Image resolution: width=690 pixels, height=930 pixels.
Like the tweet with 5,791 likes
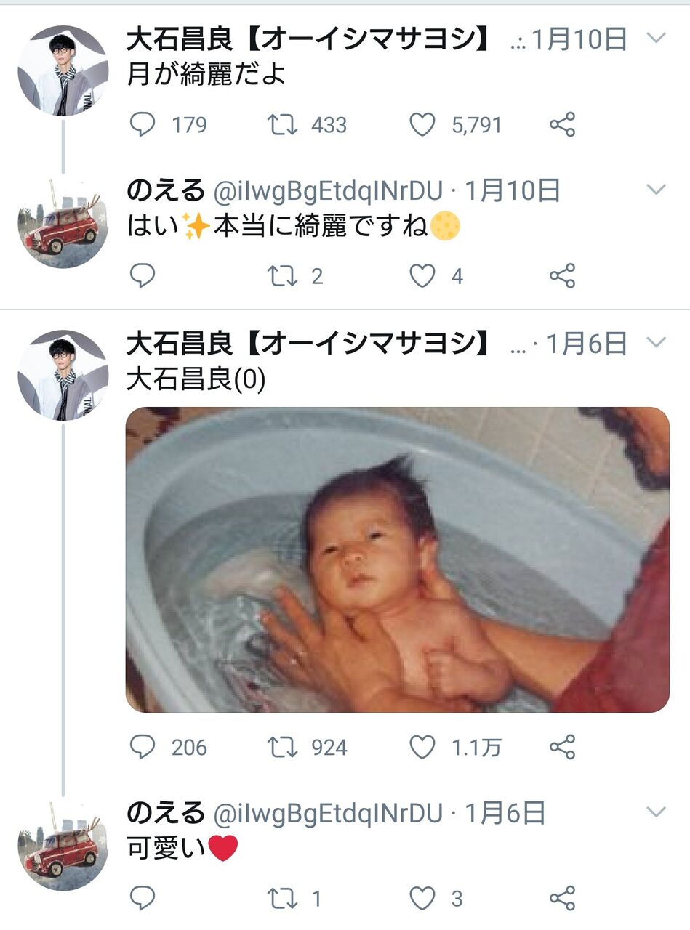422,125
